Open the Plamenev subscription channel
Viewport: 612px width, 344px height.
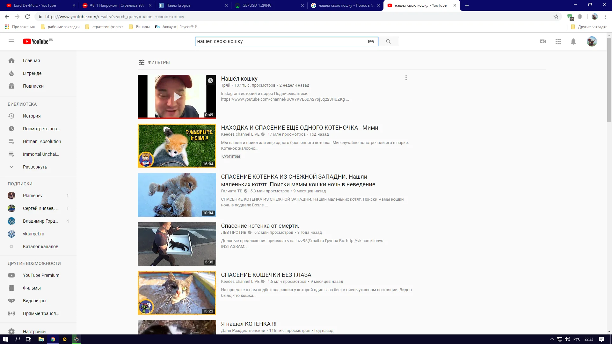coord(33,196)
